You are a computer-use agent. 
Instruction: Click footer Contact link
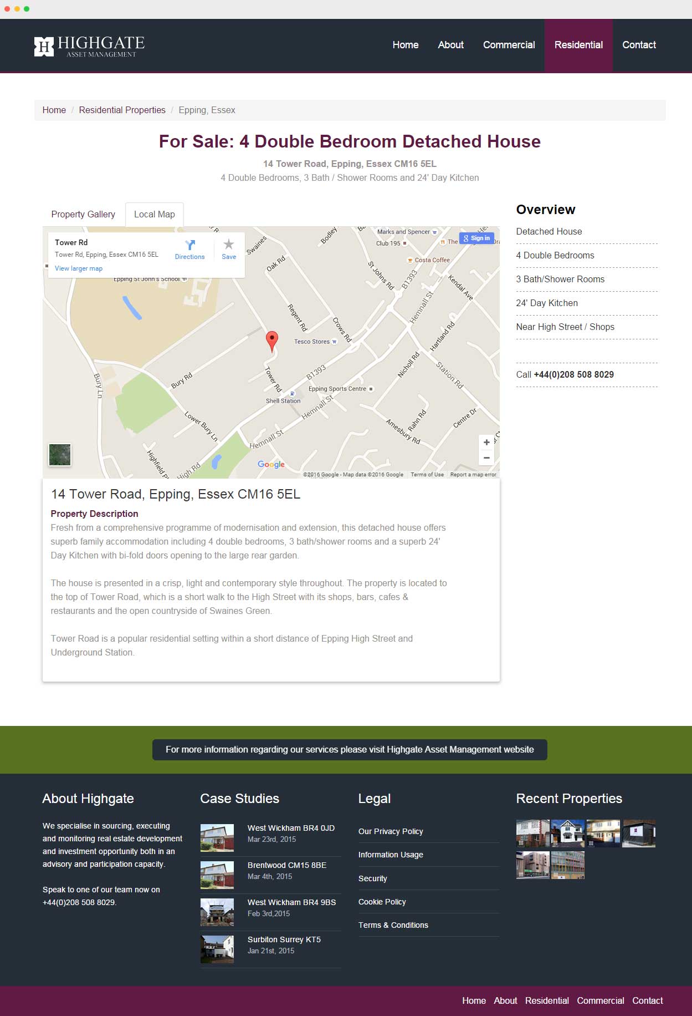tap(648, 1000)
